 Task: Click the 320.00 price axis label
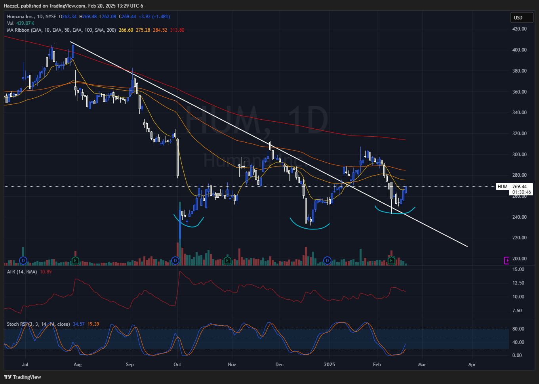519,134
